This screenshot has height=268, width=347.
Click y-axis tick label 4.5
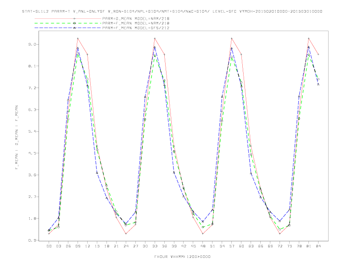click(x=32, y=153)
